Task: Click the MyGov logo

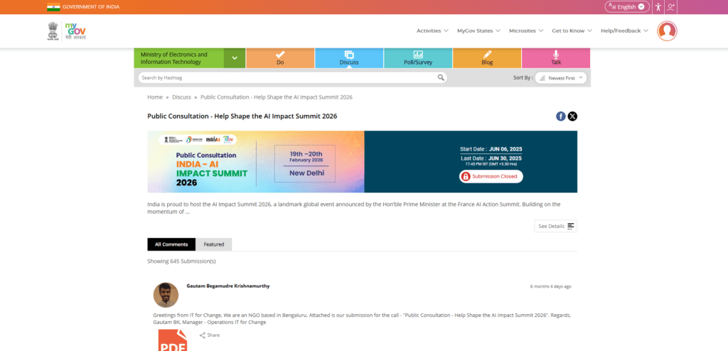Action: [75, 31]
